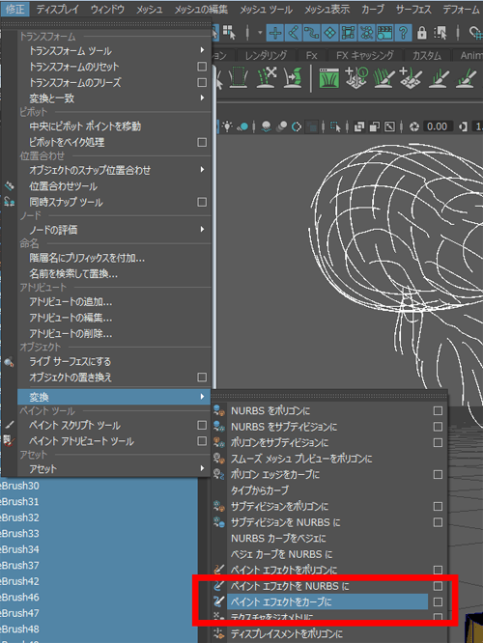Expand the 変換と一致 submenu arrow
483x643 pixels.
click(202, 98)
